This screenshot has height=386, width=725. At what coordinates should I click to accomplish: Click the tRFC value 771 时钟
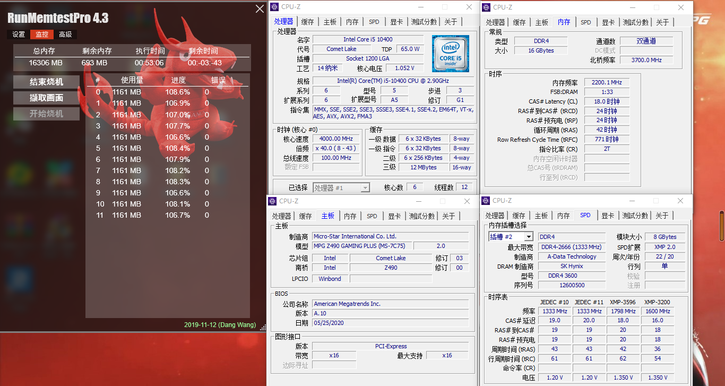point(607,140)
